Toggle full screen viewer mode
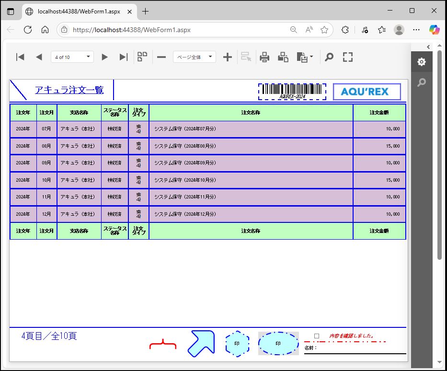 (x=348, y=57)
